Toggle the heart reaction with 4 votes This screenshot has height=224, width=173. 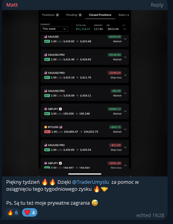click(30, 212)
